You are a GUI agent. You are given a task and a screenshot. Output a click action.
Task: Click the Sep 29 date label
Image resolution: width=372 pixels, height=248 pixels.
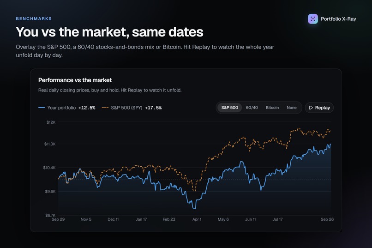point(58,219)
